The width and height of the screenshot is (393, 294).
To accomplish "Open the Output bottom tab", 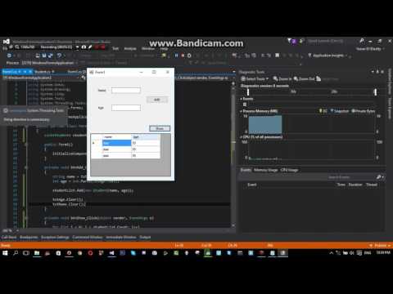I will (x=145, y=238).
